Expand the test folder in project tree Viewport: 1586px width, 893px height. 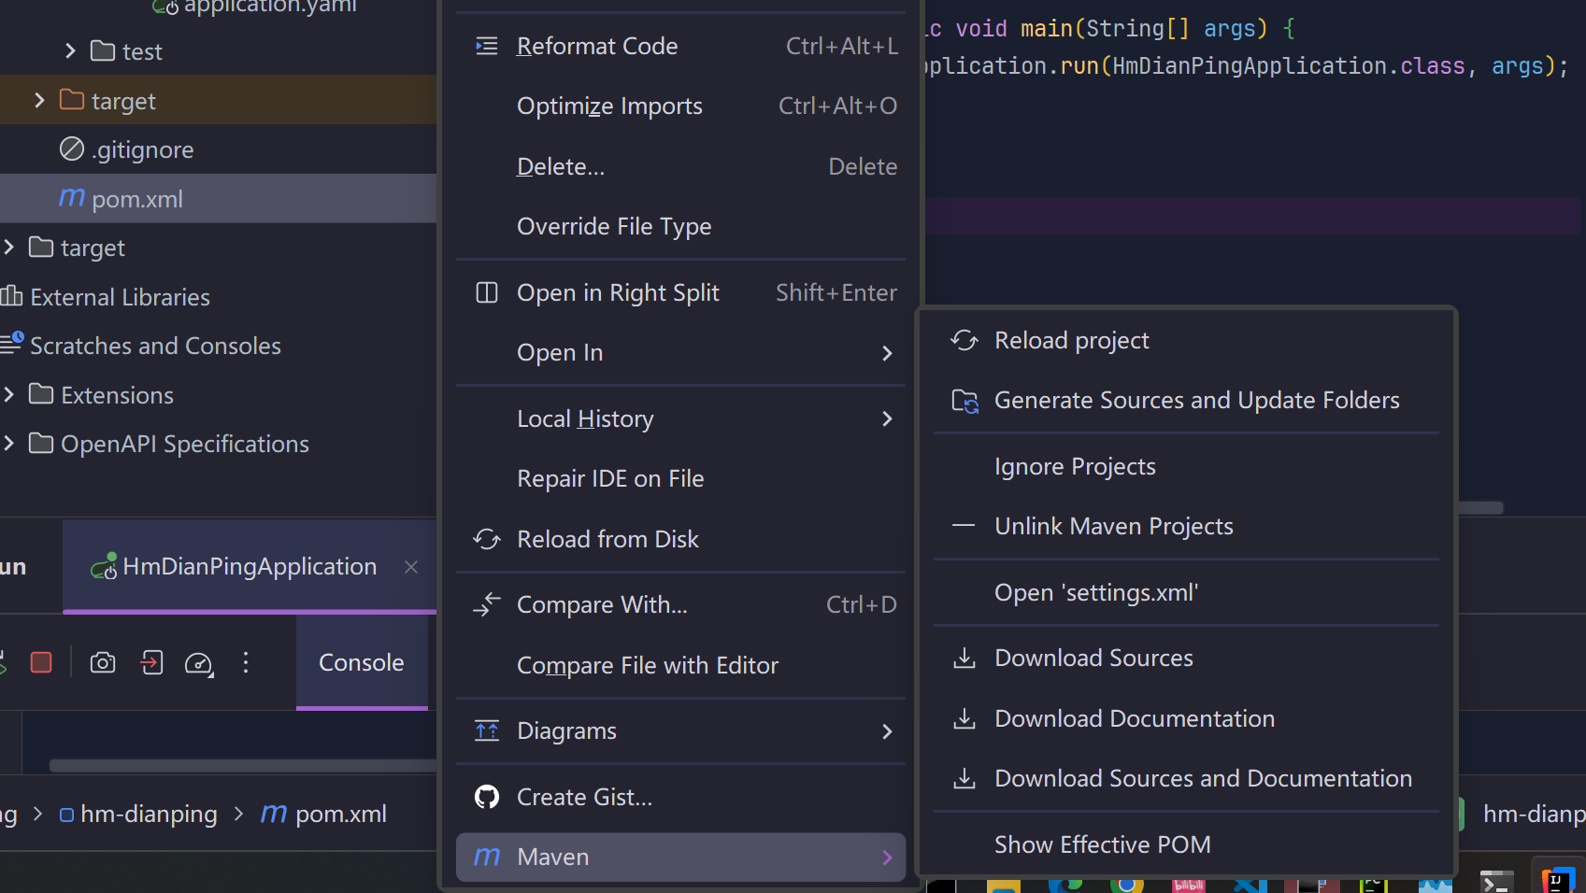(x=70, y=50)
